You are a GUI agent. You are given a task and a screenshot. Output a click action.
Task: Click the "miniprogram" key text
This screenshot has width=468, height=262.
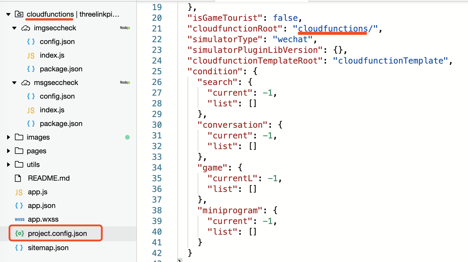click(230, 210)
